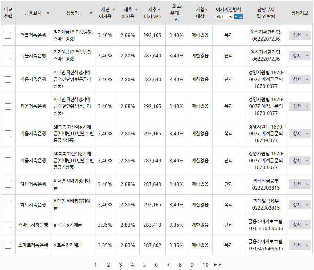Click the 상세정보 column header
This screenshot has height=270, width=314.
(x=300, y=13)
